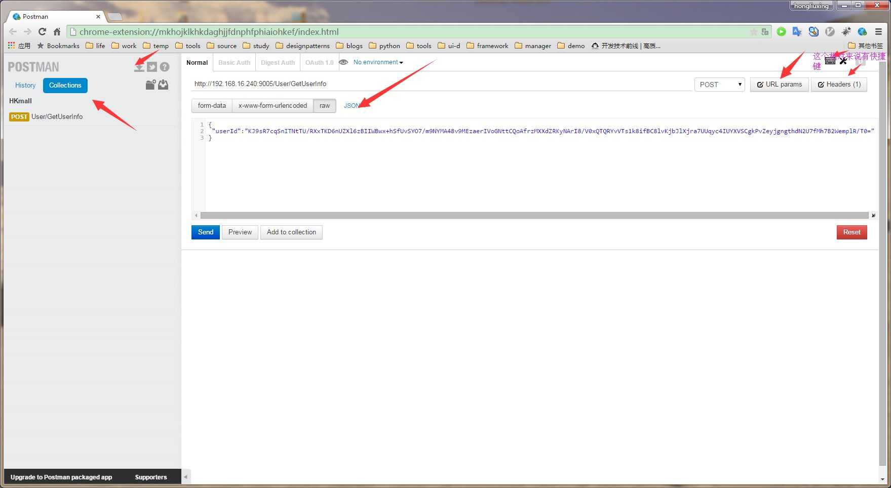Image resolution: width=891 pixels, height=488 pixels.
Task: Open the No environment dropdown
Action: (378, 62)
